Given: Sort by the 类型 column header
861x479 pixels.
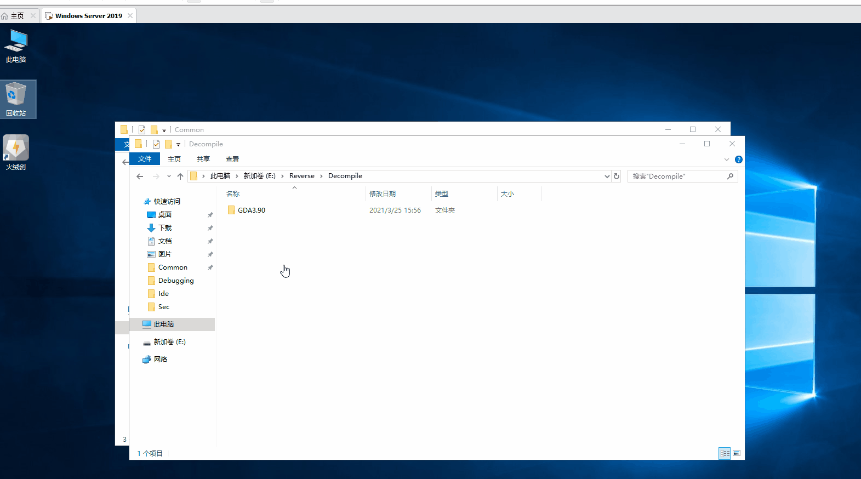Looking at the screenshot, I should pyautogui.click(x=464, y=194).
